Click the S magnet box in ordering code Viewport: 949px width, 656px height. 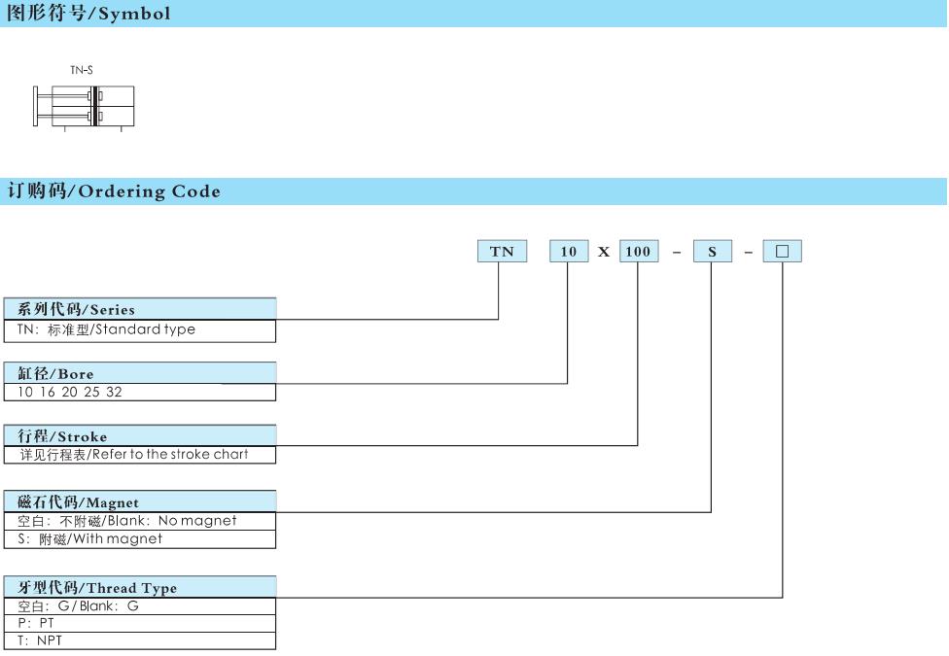pyautogui.click(x=712, y=252)
